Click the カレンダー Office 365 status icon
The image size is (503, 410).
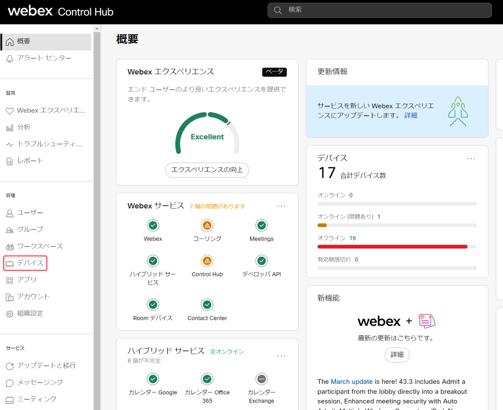coord(207,379)
